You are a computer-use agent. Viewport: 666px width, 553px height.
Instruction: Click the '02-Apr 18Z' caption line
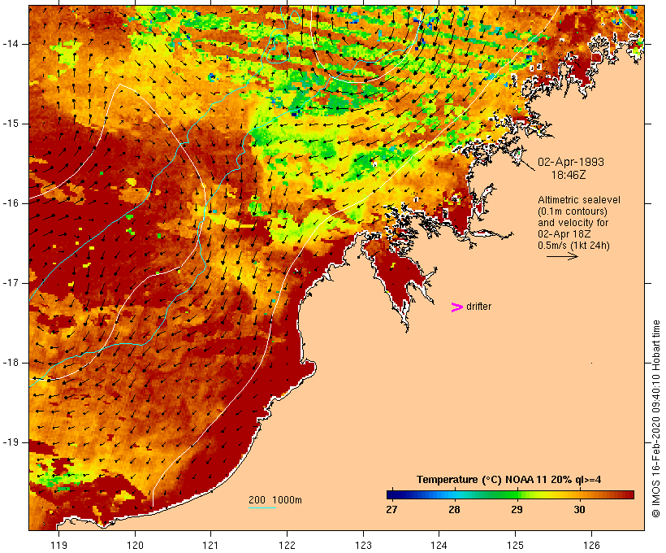tap(564, 234)
